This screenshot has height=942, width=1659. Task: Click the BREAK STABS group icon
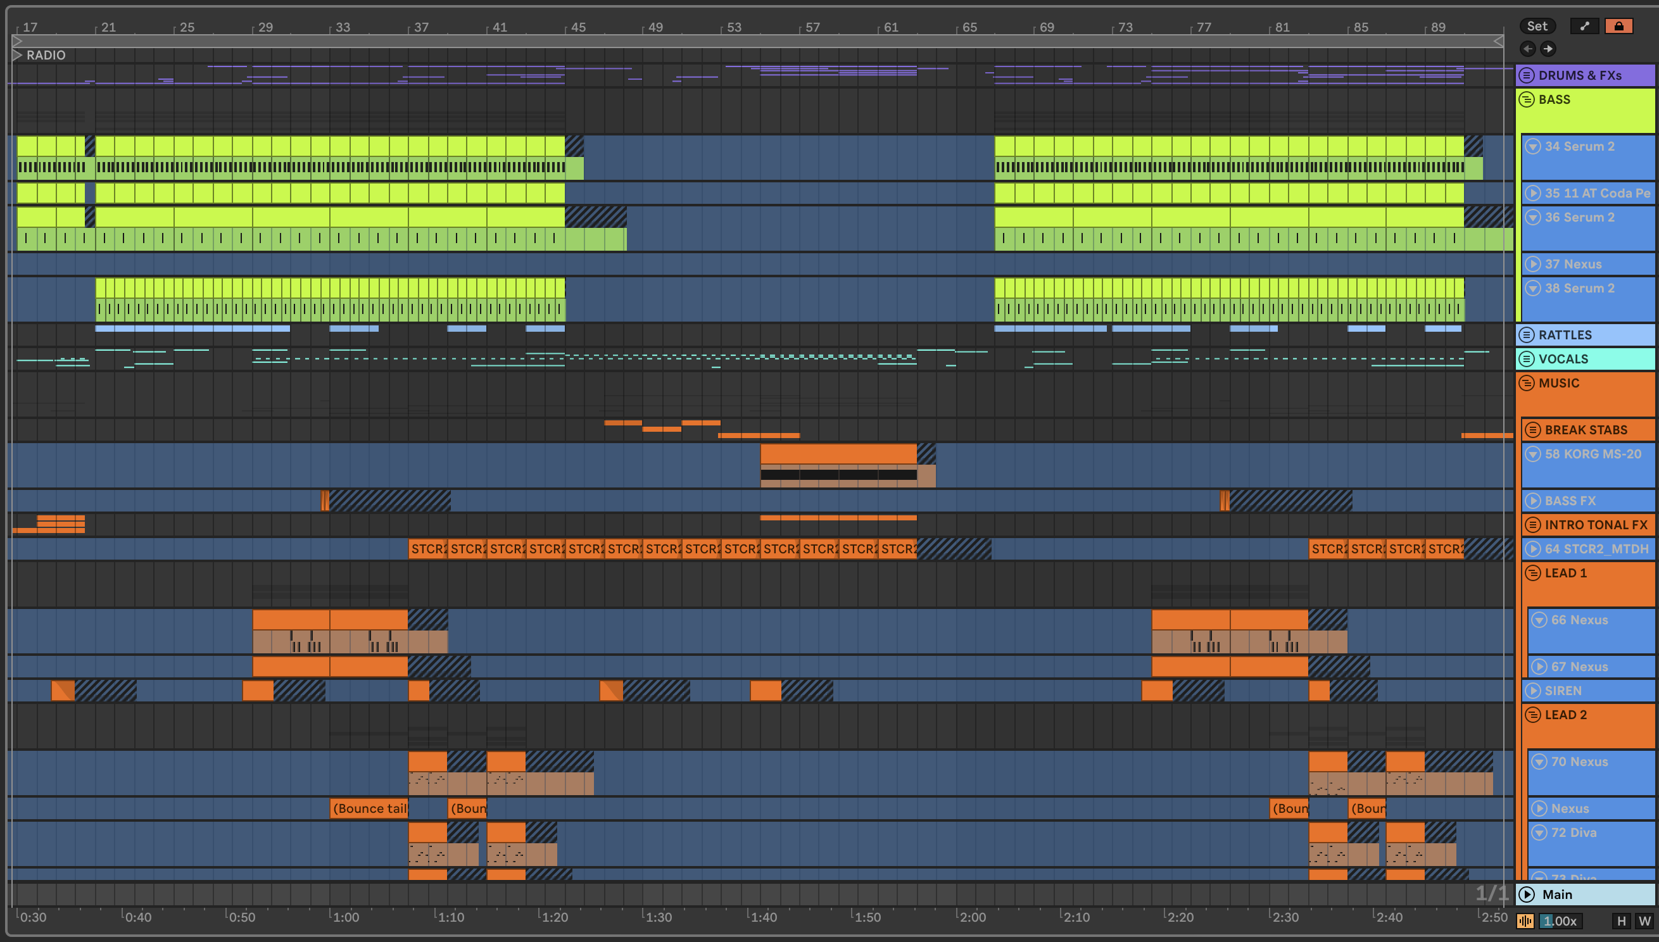[x=1532, y=430]
